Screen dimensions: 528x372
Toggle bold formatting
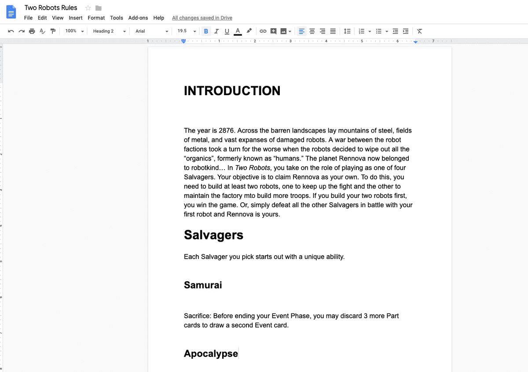pos(206,31)
